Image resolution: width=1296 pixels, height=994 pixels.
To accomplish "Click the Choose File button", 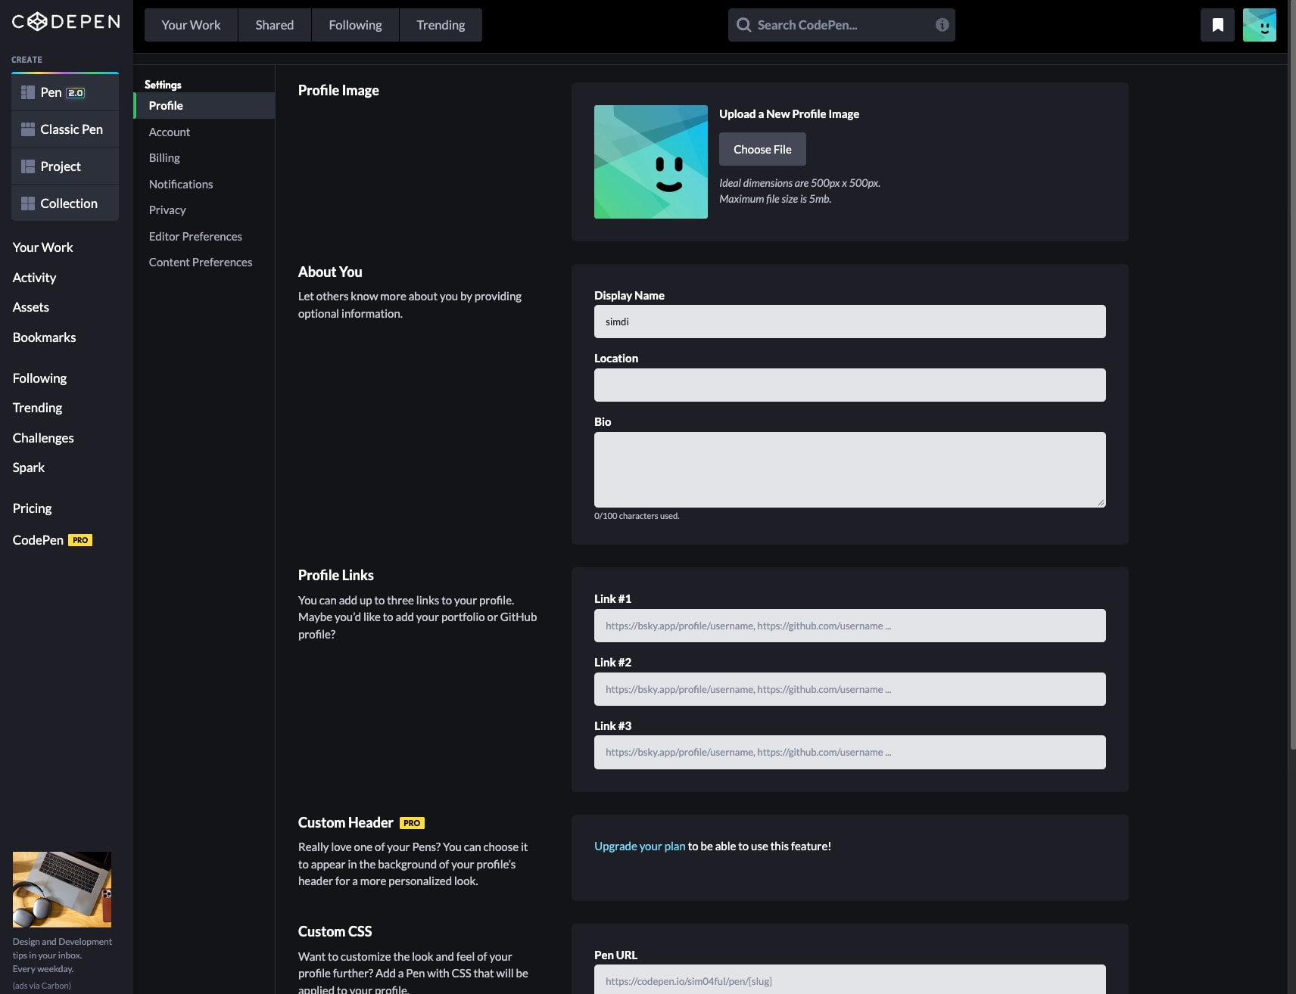I will click(x=762, y=149).
